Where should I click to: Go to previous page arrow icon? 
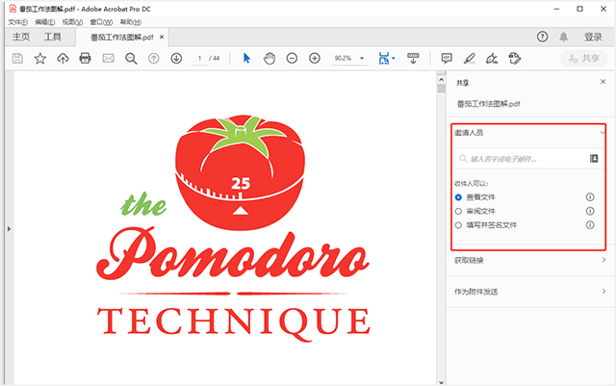point(154,59)
